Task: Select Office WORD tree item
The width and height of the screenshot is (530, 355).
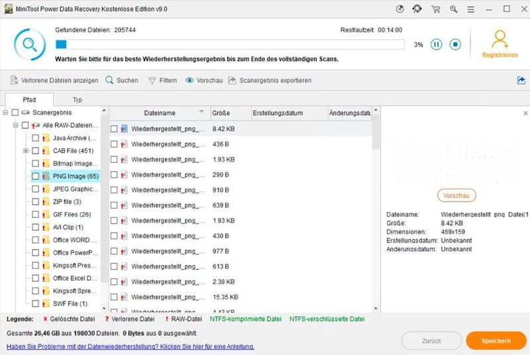Action: (x=75, y=240)
